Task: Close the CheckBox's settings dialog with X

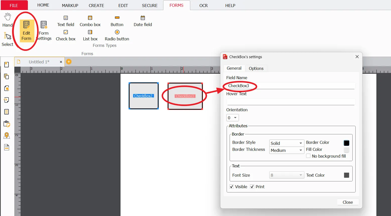Action: tap(357, 57)
